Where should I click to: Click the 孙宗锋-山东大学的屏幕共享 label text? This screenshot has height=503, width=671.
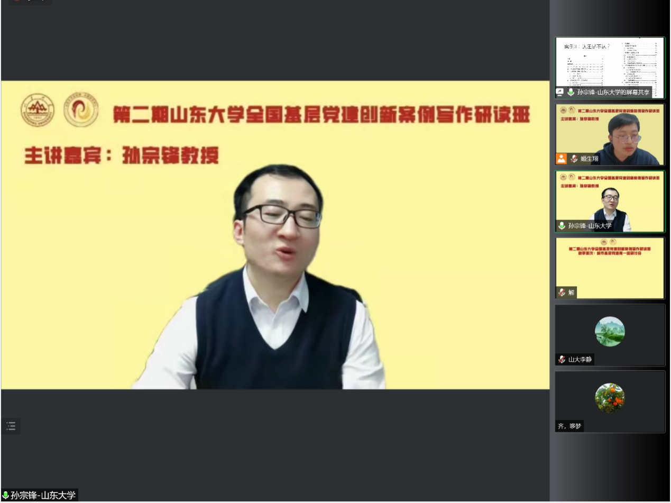(x=613, y=92)
